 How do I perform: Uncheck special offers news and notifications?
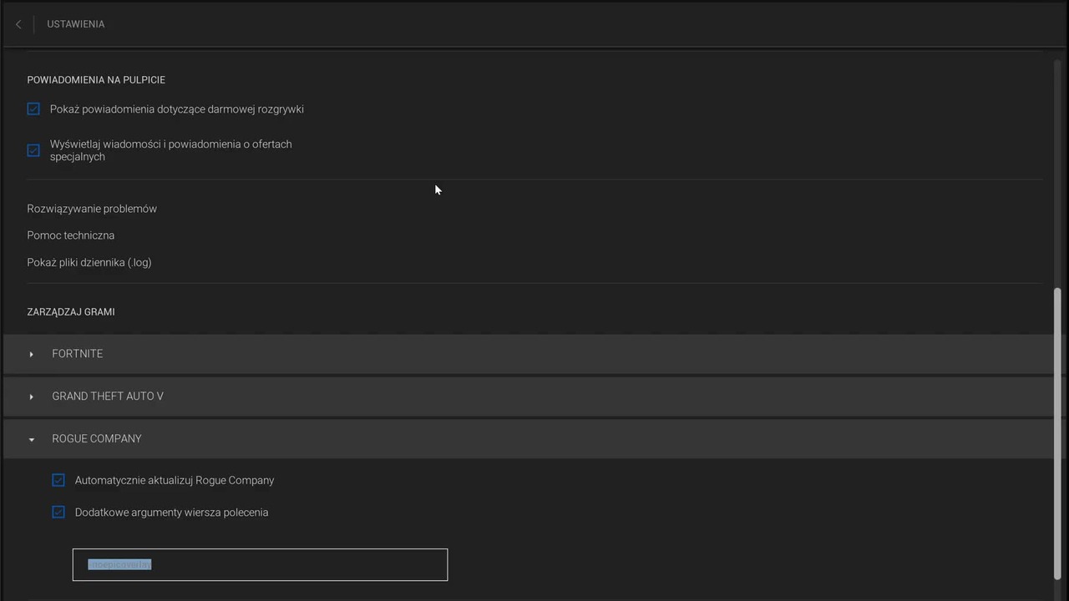pyautogui.click(x=33, y=150)
